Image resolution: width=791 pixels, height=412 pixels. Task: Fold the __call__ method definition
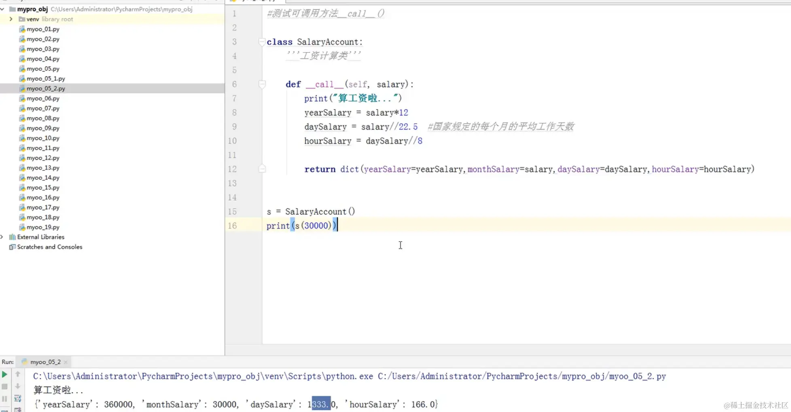click(x=262, y=84)
